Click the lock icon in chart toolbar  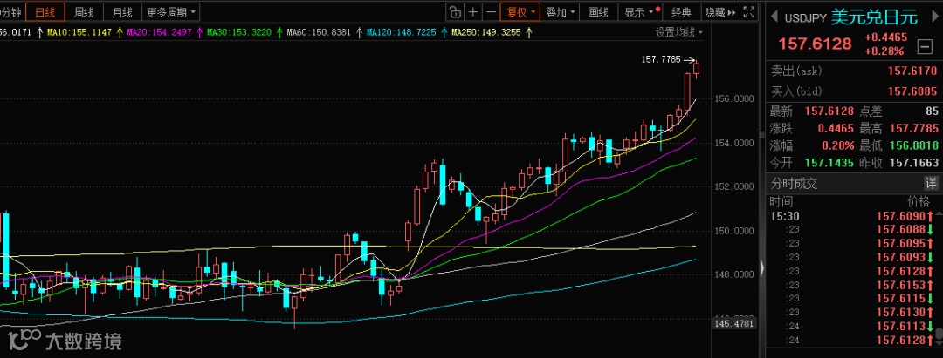tap(455, 12)
